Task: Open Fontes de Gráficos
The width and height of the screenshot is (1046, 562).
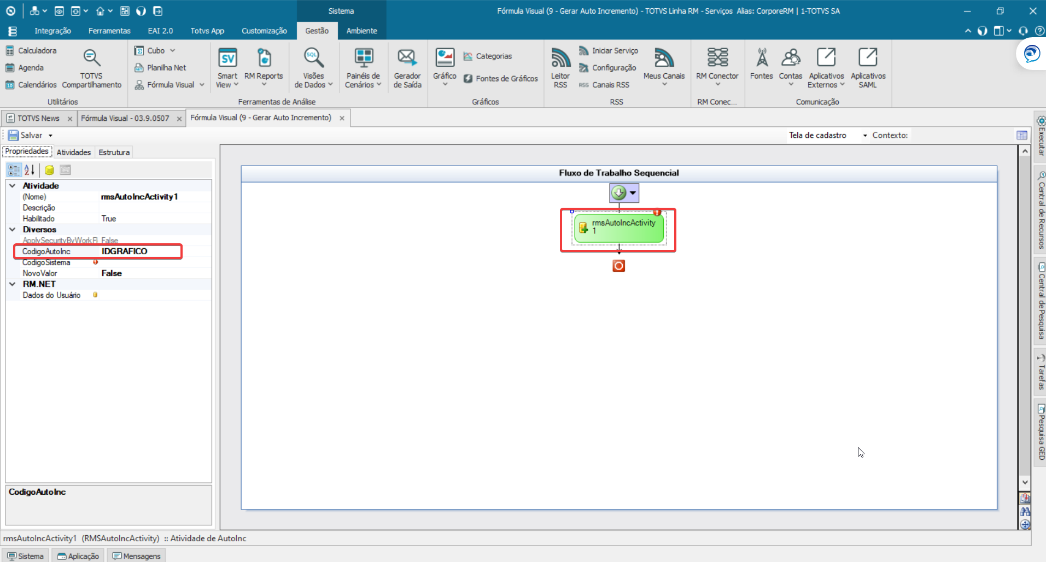Action: 501,79
